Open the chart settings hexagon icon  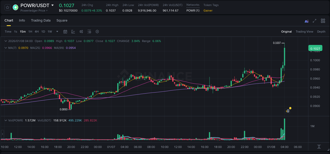97,32
